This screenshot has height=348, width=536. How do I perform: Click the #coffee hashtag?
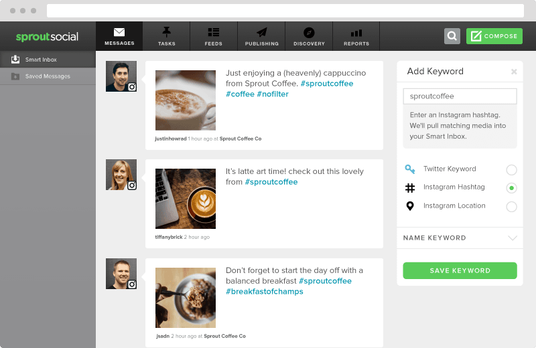[x=240, y=94]
